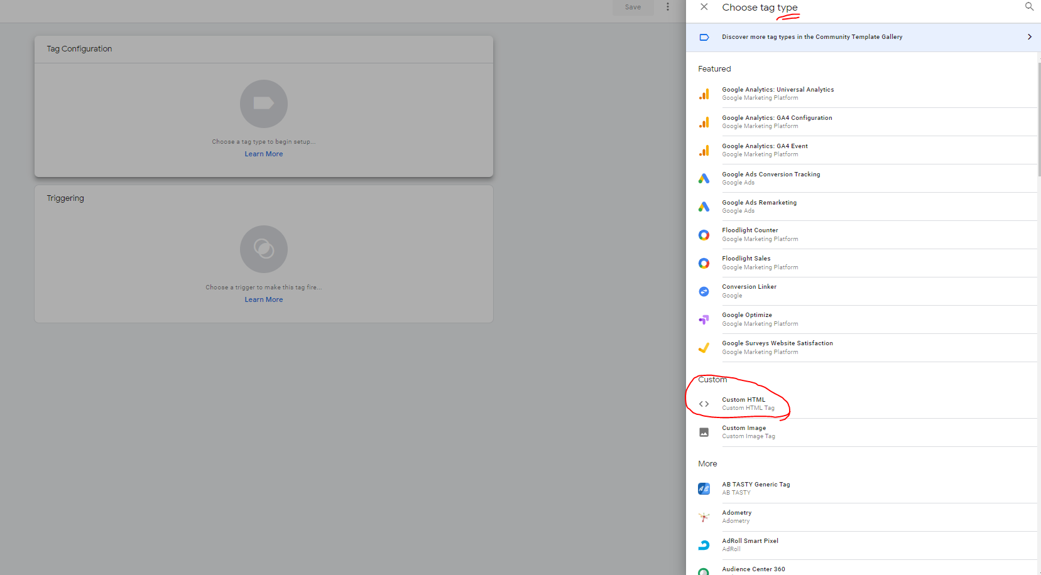This screenshot has height=575, width=1041.
Task: Click the Google Surveys checkmark icon
Action: [x=704, y=348]
